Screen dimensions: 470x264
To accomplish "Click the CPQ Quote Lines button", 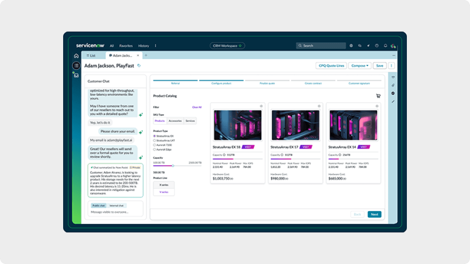I will (x=331, y=66).
